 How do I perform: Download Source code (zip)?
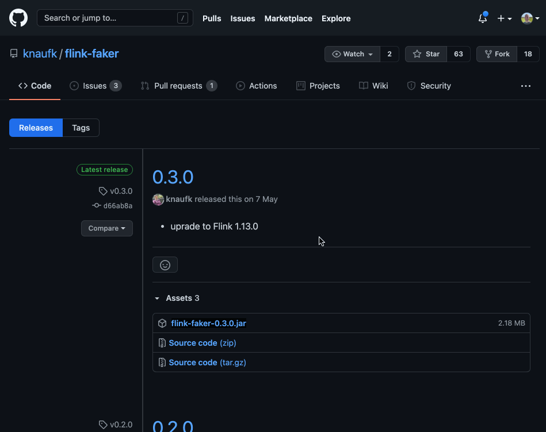(203, 343)
